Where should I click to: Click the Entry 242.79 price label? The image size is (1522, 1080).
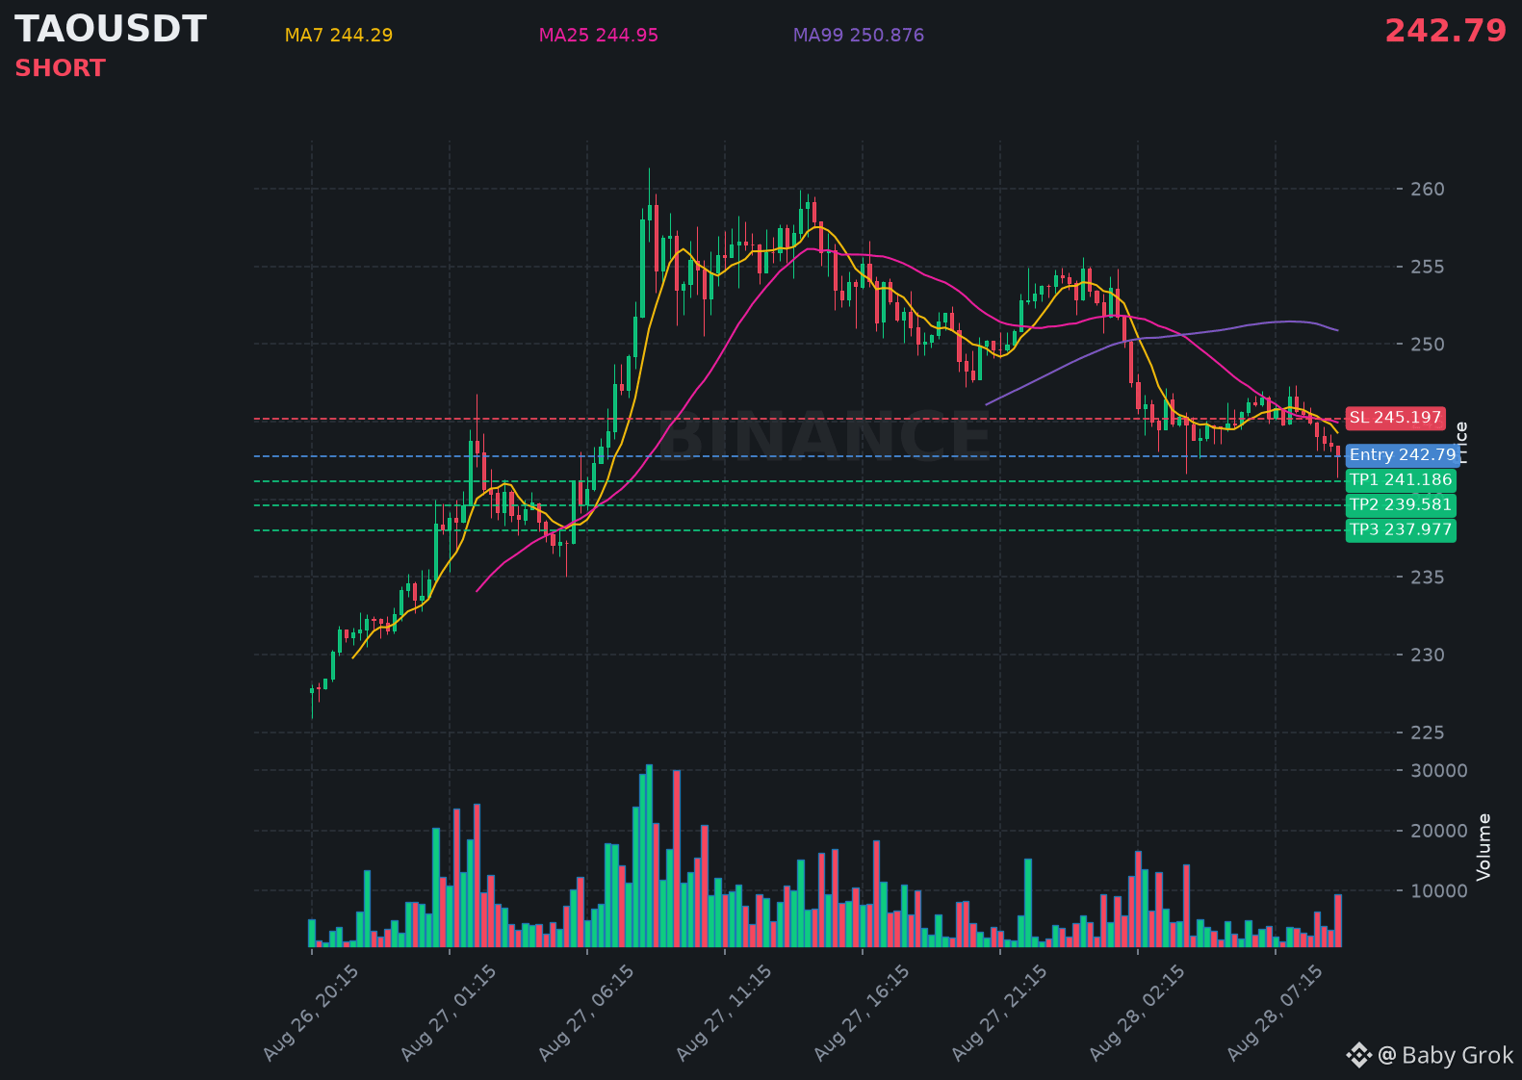pyautogui.click(x=1403, y=455)
